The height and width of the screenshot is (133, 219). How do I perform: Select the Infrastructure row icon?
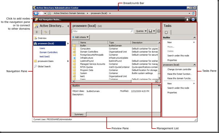(x=74, y=58)
